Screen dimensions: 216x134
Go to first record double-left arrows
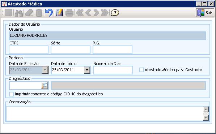(x=80, y=13)
